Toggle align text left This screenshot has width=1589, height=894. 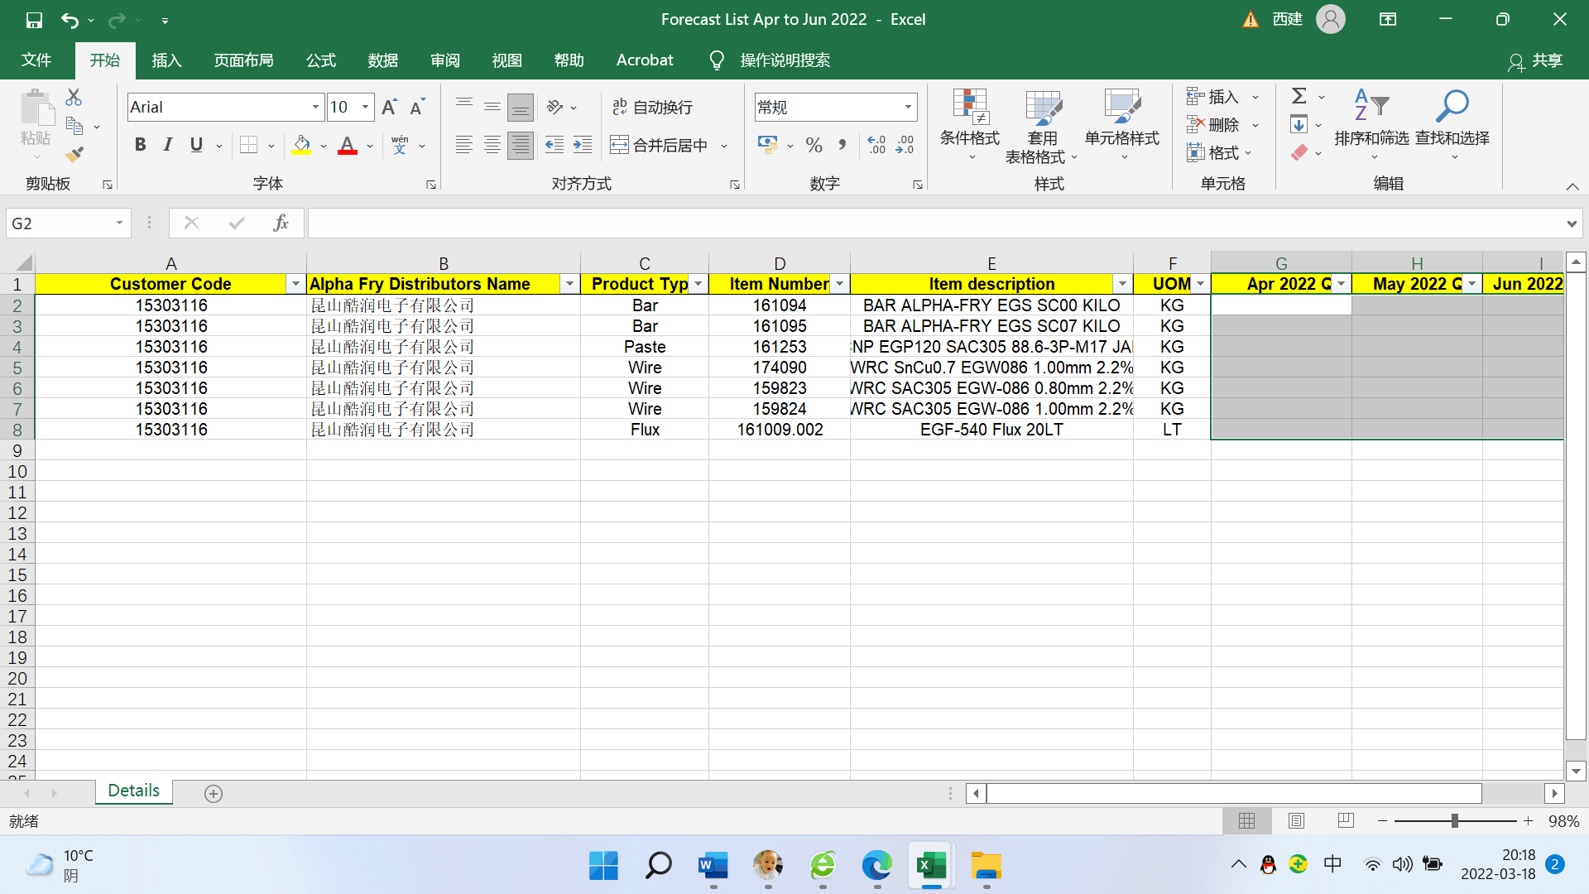tap(464, 145)
